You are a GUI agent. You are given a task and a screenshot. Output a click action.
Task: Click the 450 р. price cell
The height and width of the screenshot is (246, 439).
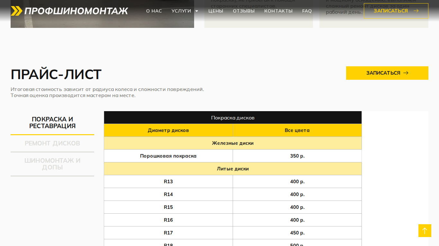click(297, 233)
